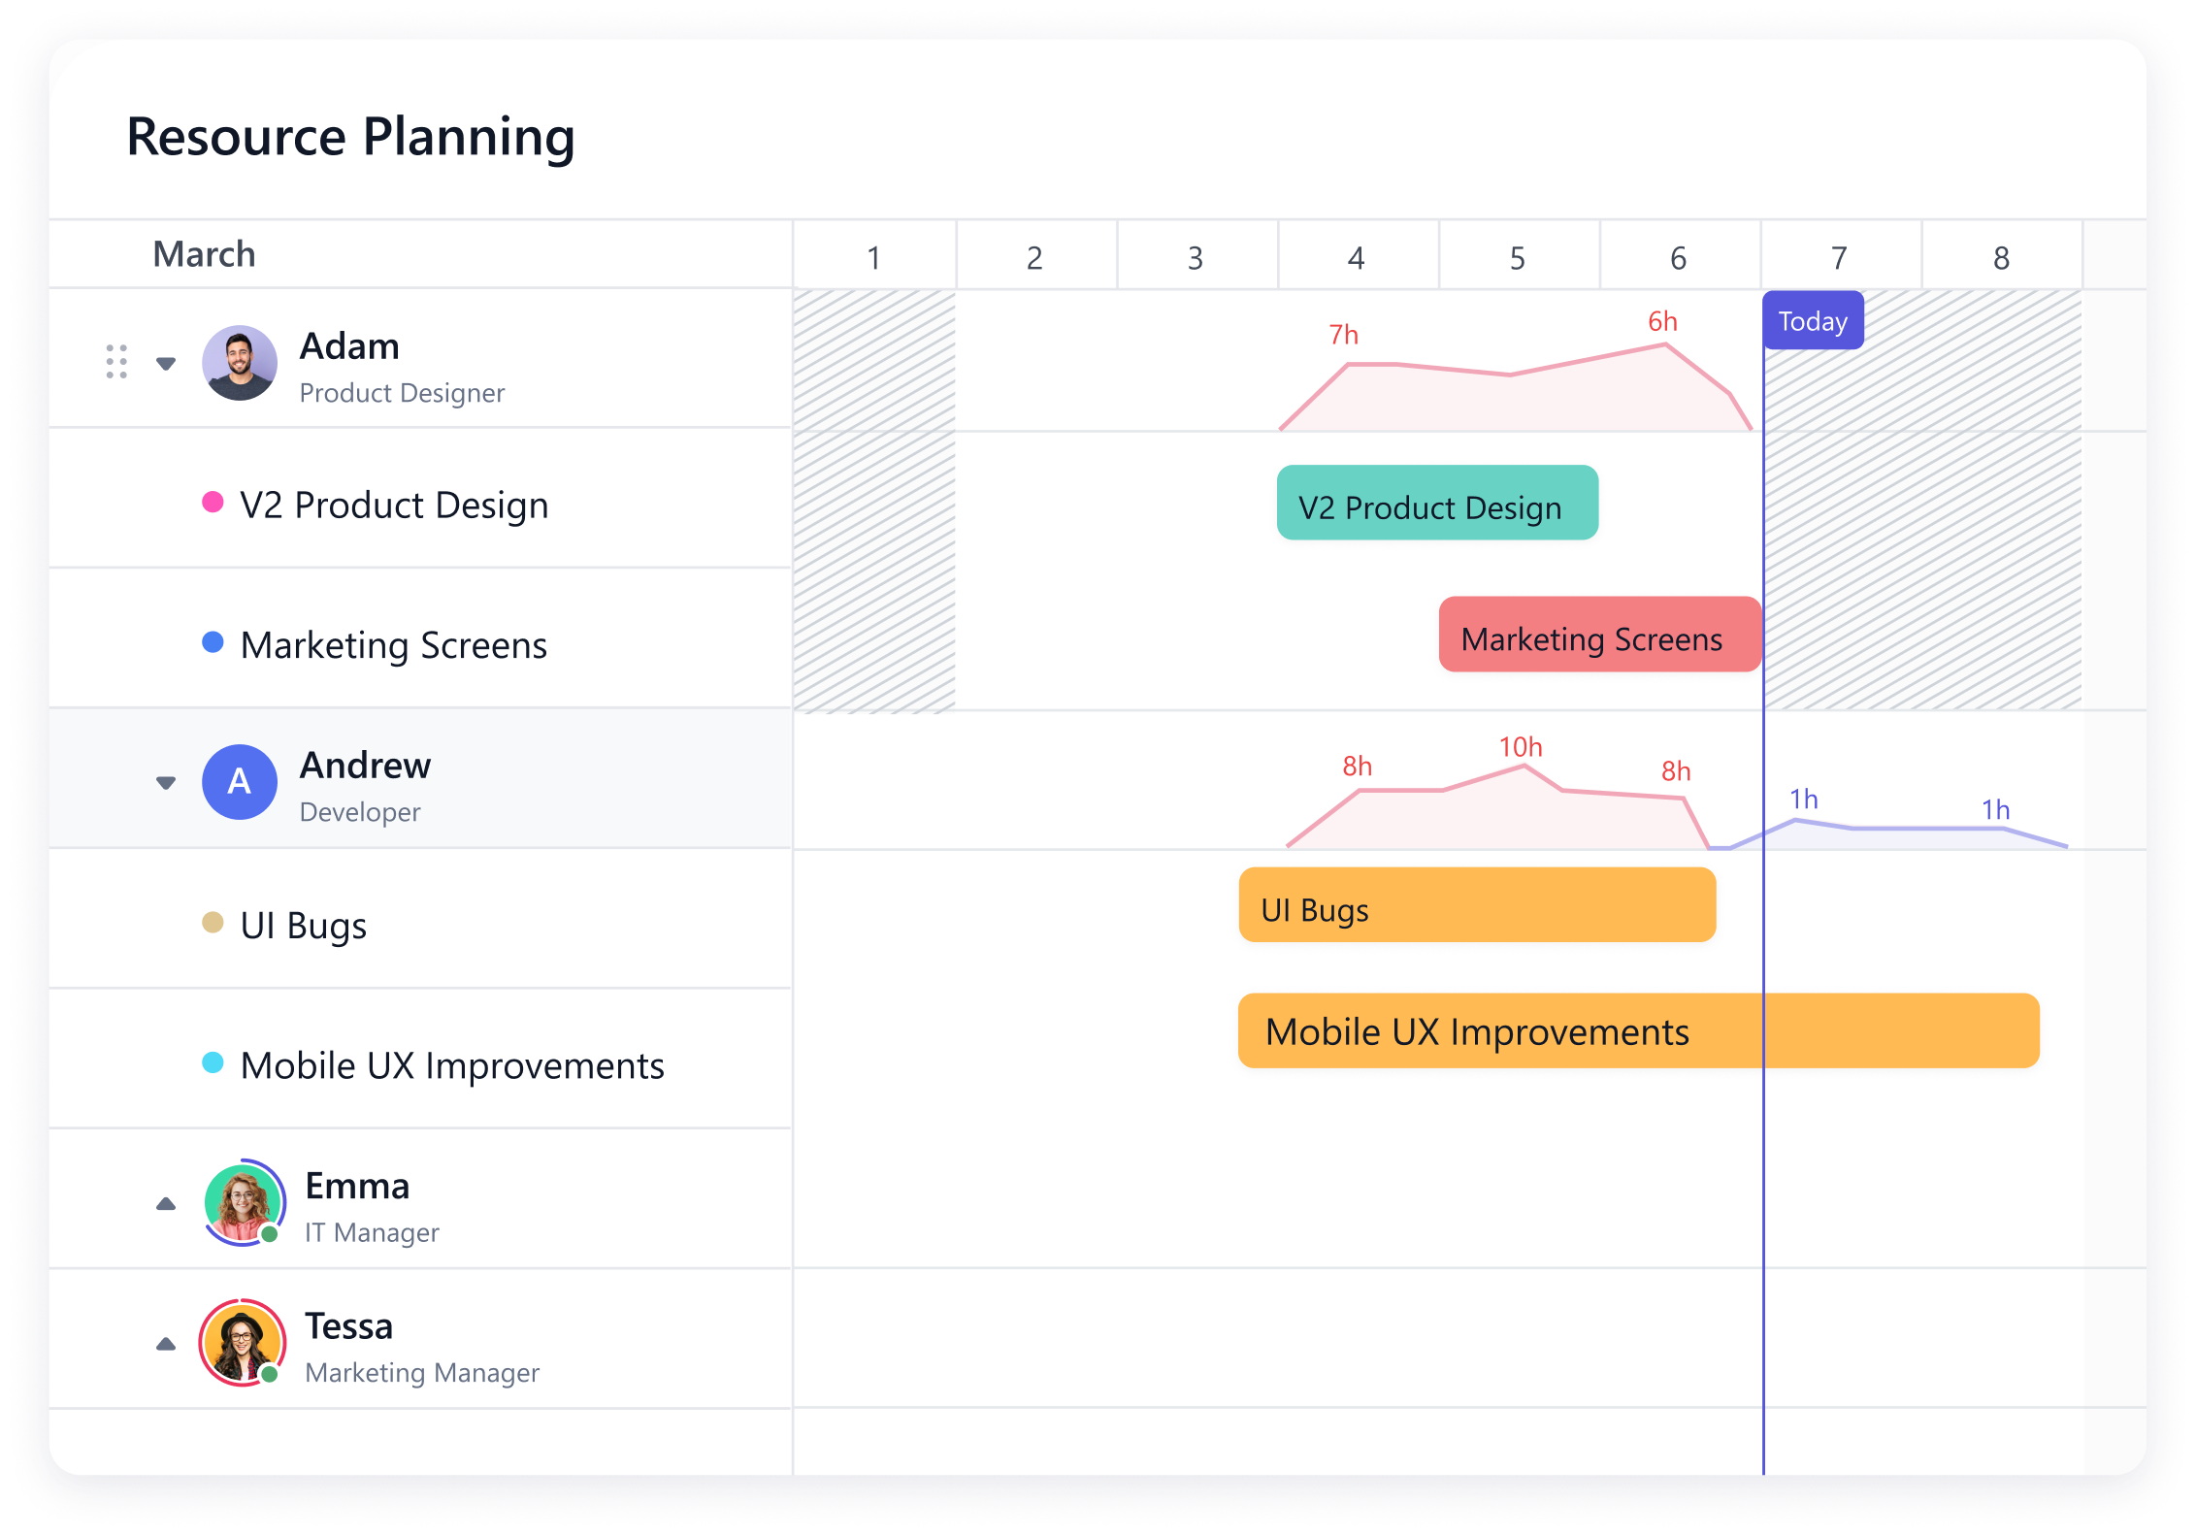Click tan dot next to UI Bugs
This screenshot has height=1535, width=2196.
pos(213,923)
